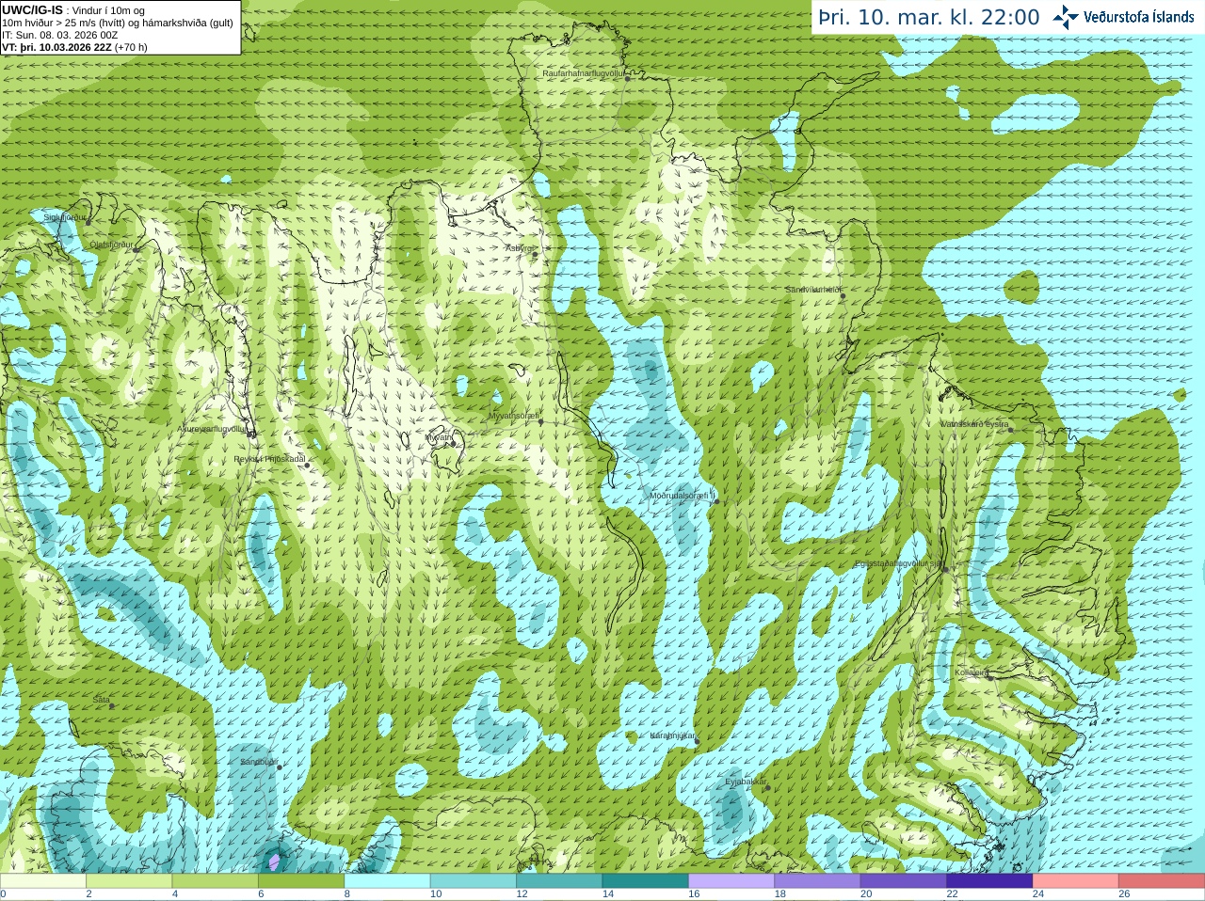Select the Ólafsfjörður station label
This screenshot has width=1205, height=901.
coord(111,245)
